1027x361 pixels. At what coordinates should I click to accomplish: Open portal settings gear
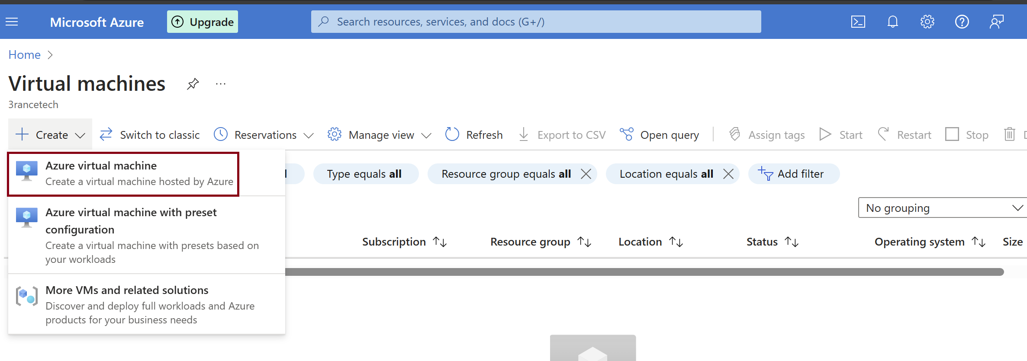(927, 22)
